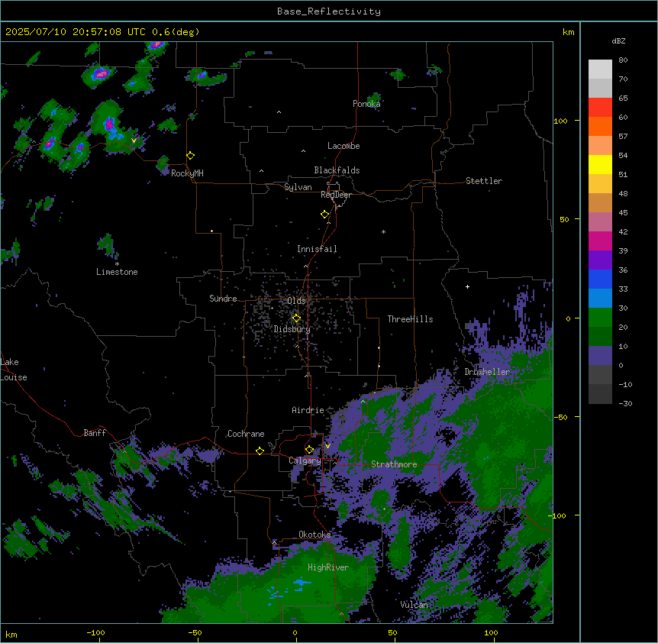Click the Didsbury label

pyautogui.click(x=292, y=329)
